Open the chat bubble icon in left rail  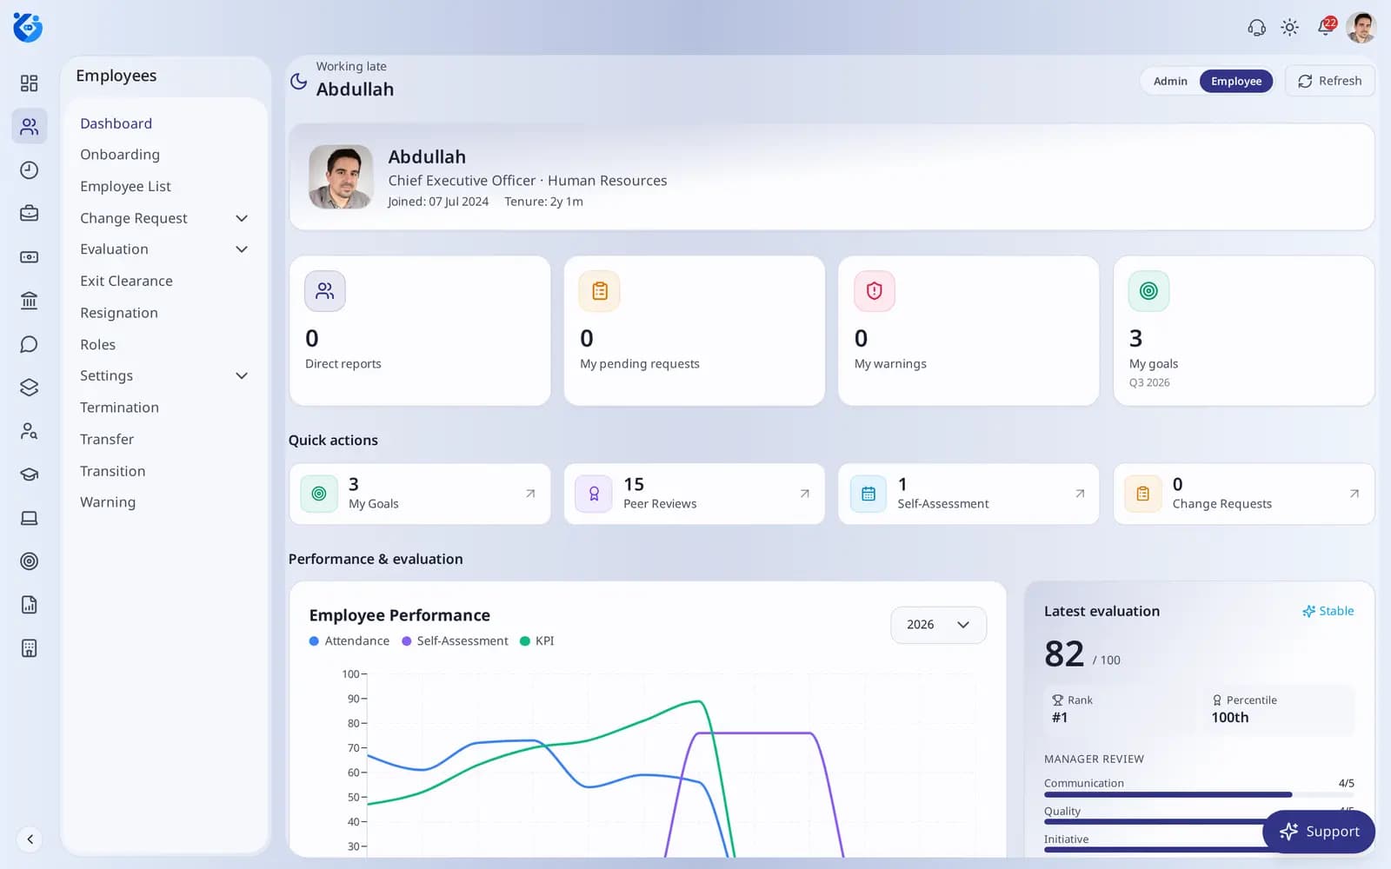click(x=29, y=344)
